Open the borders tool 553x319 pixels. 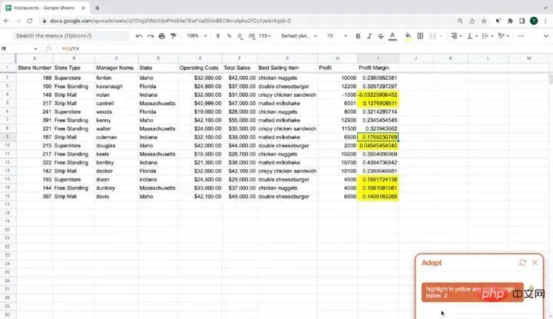[419, 36]
